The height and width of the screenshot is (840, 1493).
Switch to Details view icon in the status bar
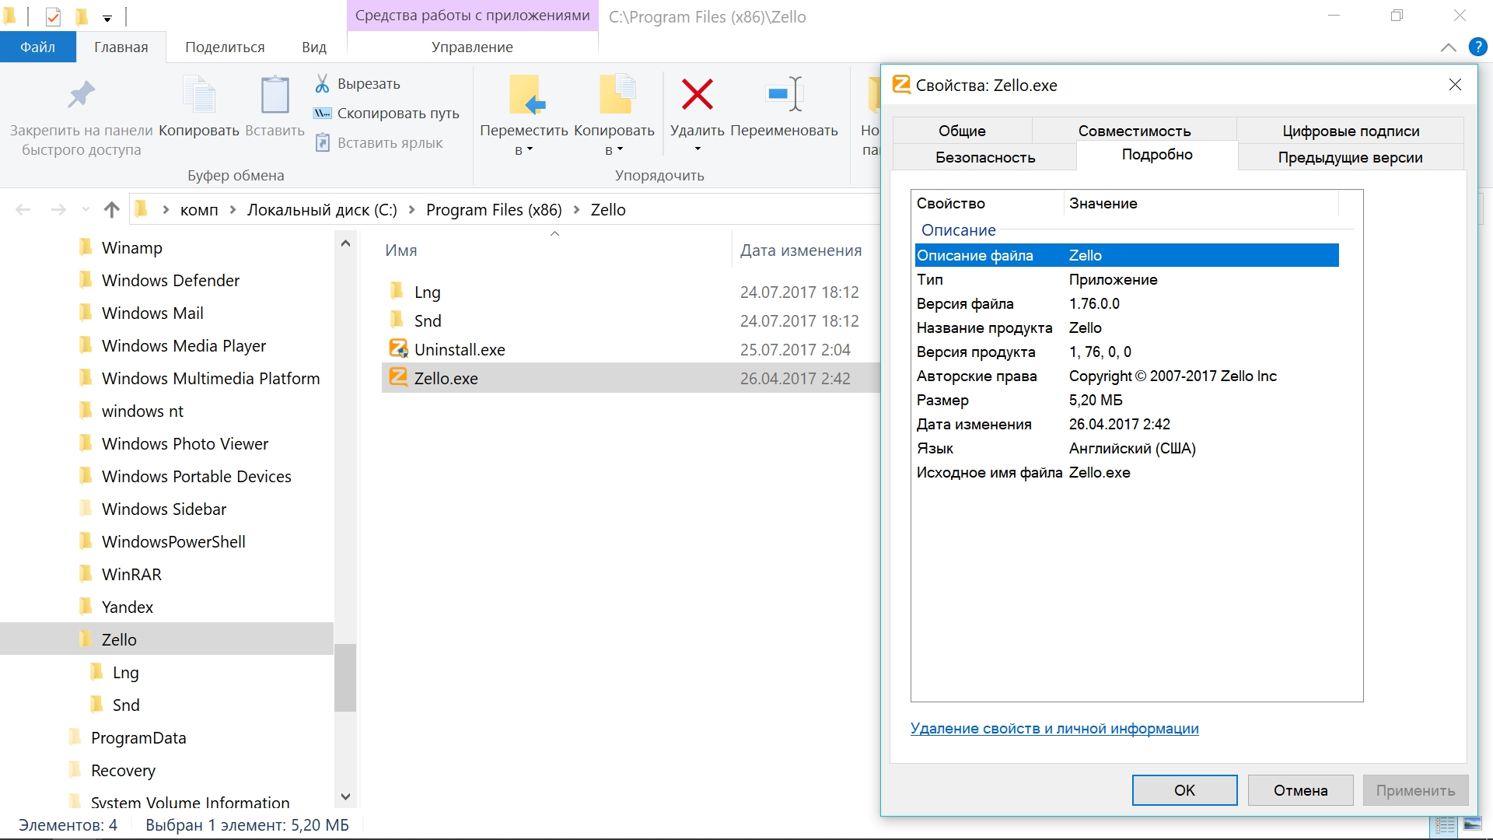(x=1446, y=825)
